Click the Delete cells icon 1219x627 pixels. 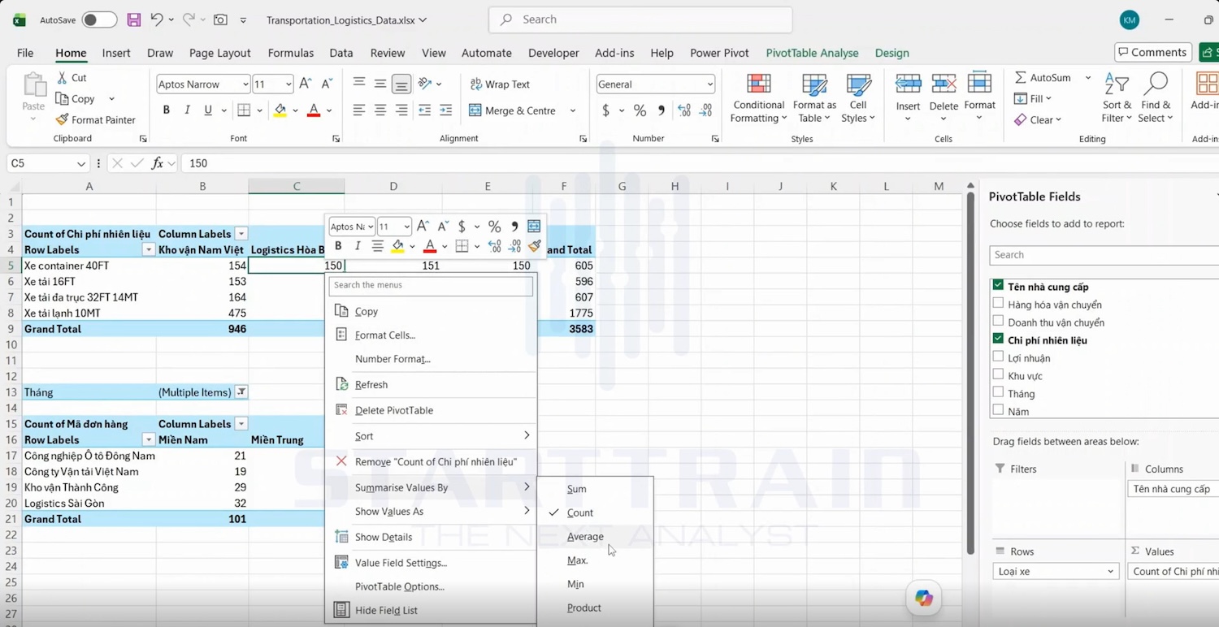(x=944, y=84)
